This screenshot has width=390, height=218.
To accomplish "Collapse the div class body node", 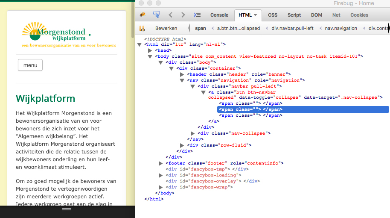I will point(161,62).
